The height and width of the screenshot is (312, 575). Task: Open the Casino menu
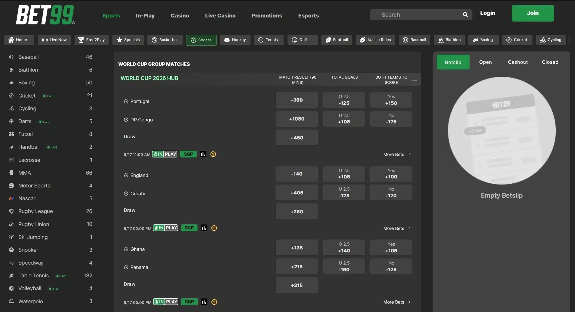[x=180, y=16]
